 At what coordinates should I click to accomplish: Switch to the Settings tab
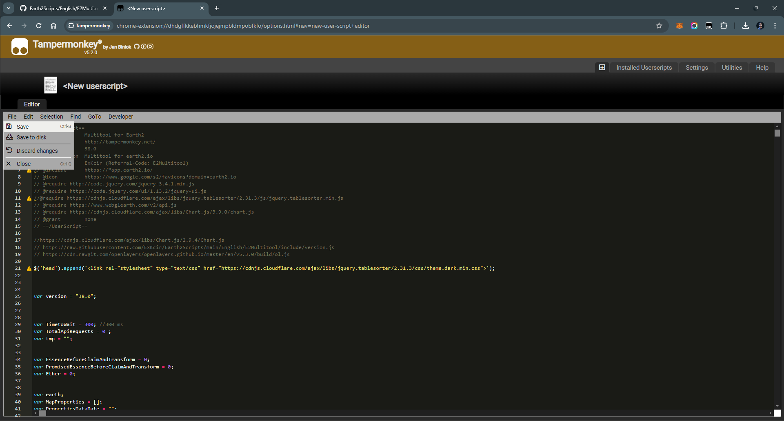[696, 68]
